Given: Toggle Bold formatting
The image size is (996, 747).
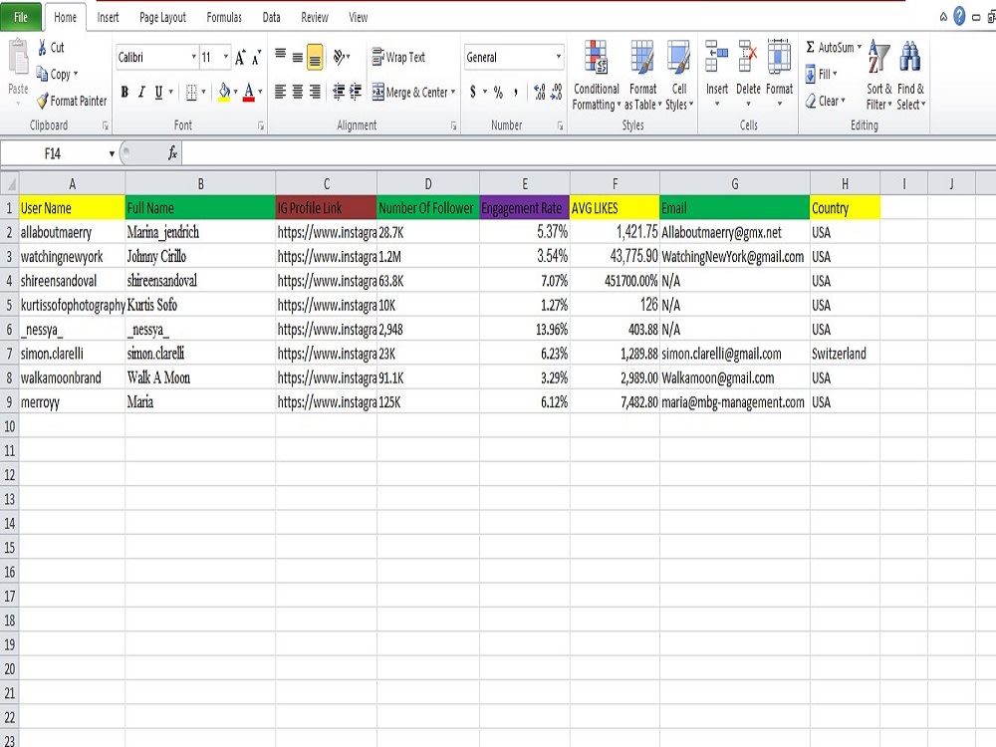Looking at the screenshot, I should point(124,93).
